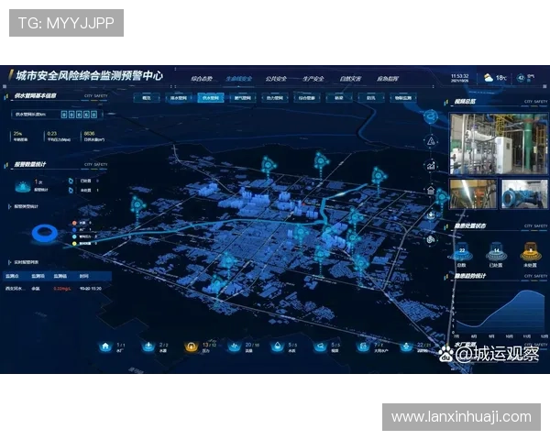Click the 0.23 平均压力 value
Screen dimensions: 550x440
52,134
